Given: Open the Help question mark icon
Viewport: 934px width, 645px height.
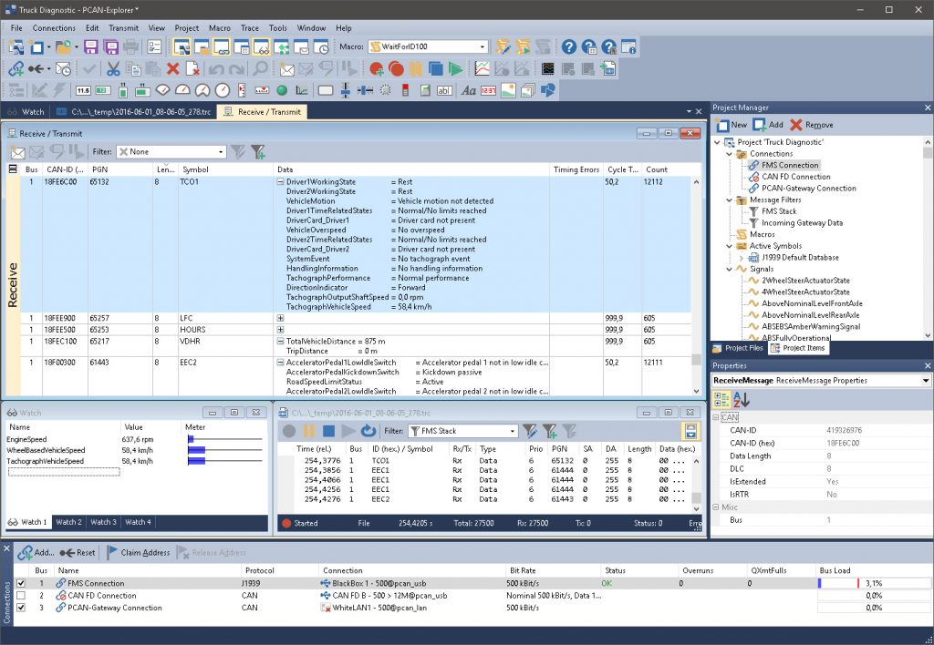Looking at the screenshot, I should 571,46.
